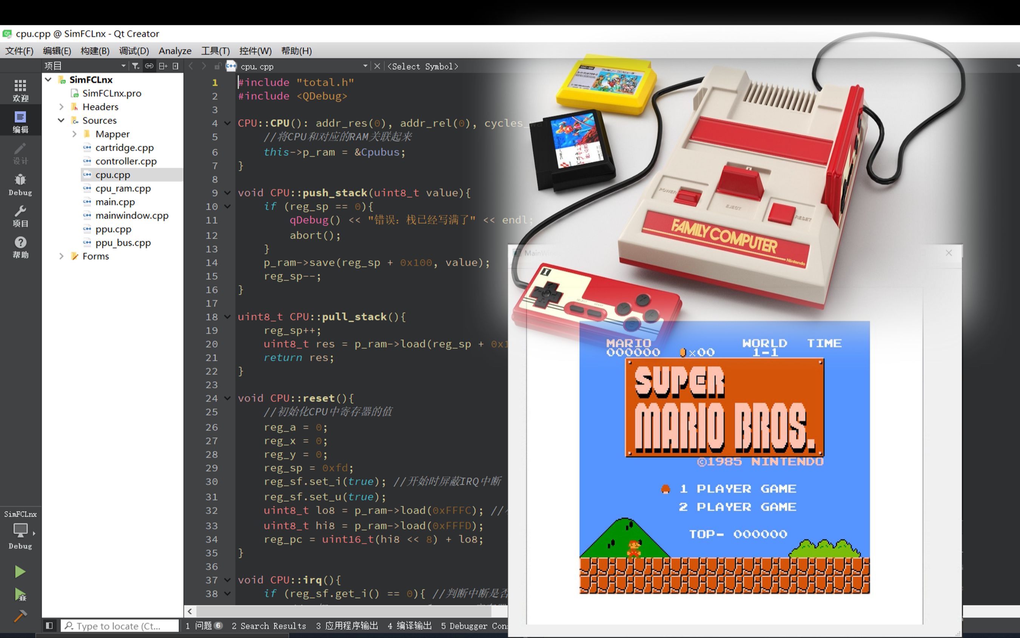Open ppu.cpp from Sources
1020x638 pixels.
tap(113, 229)
